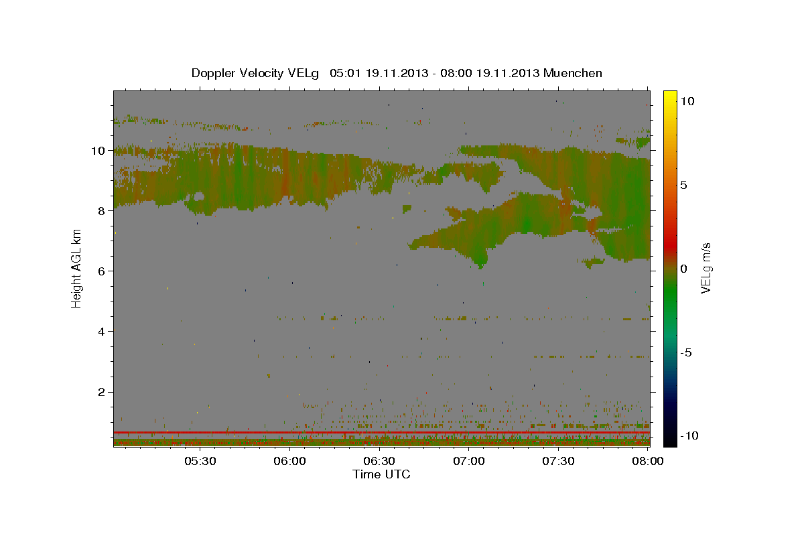Screen dimensions: 804x536
Task: Click the plot title "Doppler Velocity VELg"
Action: pos(255,73)
